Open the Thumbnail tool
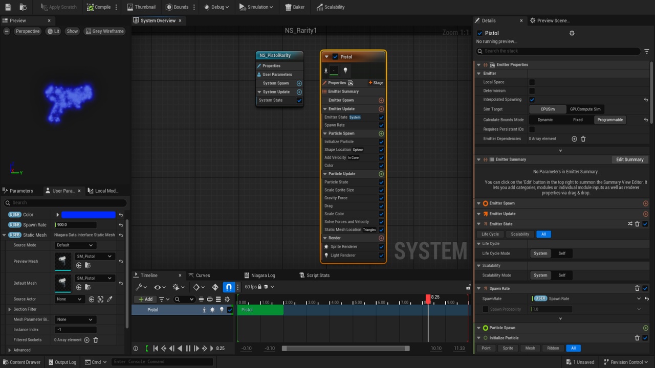 [141, 7]
